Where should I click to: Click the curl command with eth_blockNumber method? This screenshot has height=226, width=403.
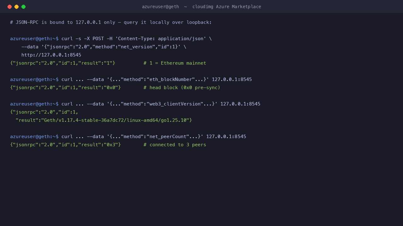(131, 79)
